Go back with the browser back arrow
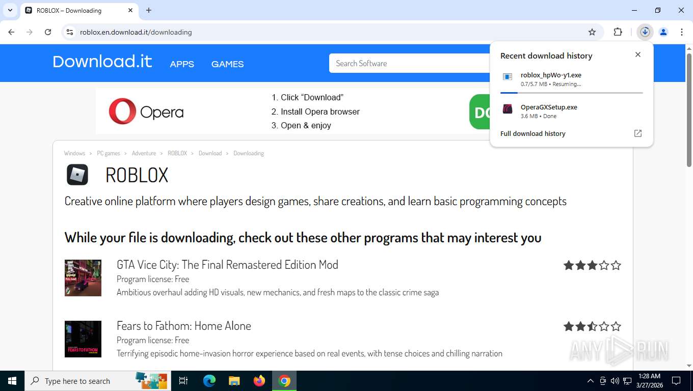 [x=11, y=32]
